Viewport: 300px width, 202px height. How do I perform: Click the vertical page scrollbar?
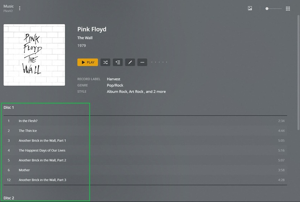pos(298,73)
